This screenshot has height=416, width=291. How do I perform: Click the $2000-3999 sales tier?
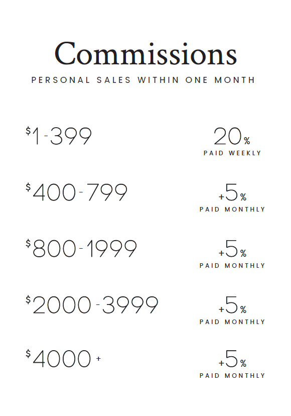coord(92,304)
